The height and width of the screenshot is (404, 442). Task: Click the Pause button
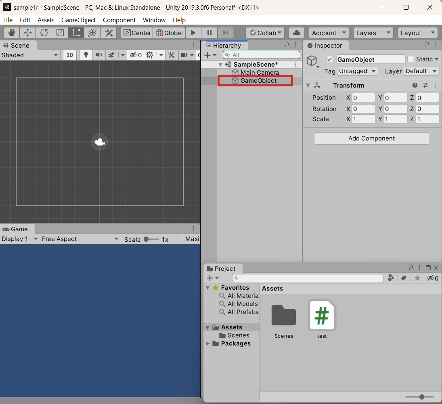209,33
